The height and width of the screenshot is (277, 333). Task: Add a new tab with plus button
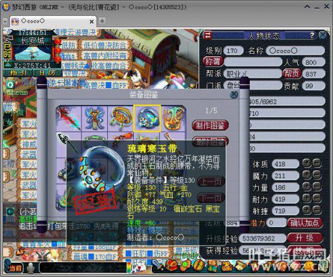(x=102, y=21)
